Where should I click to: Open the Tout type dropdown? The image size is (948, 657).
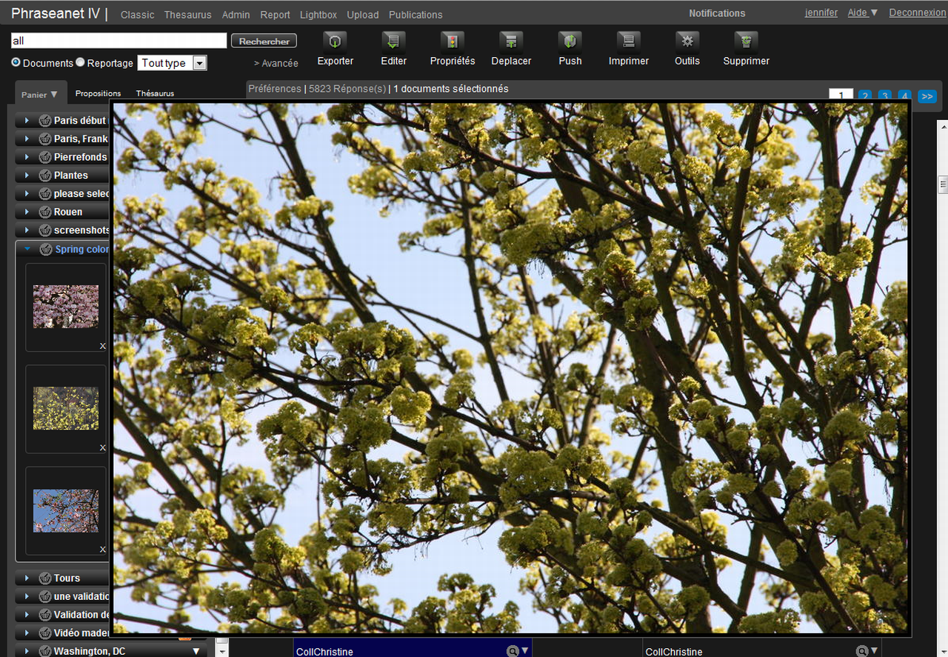pos(172,63)
